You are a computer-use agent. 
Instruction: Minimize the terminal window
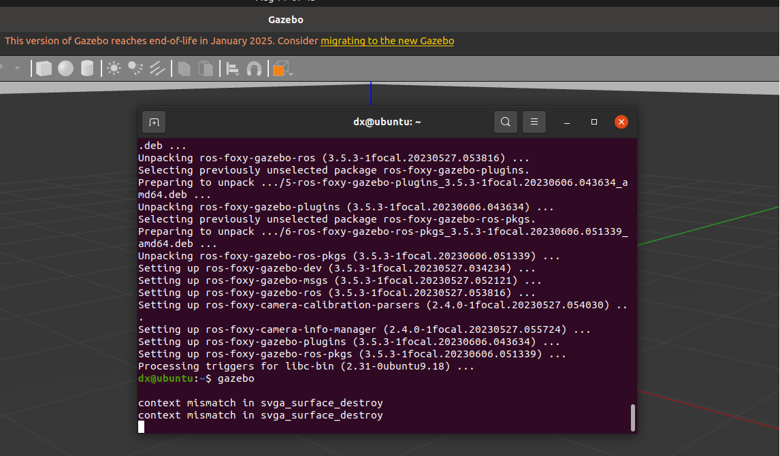pyautogui.click(x=566, y=122)
